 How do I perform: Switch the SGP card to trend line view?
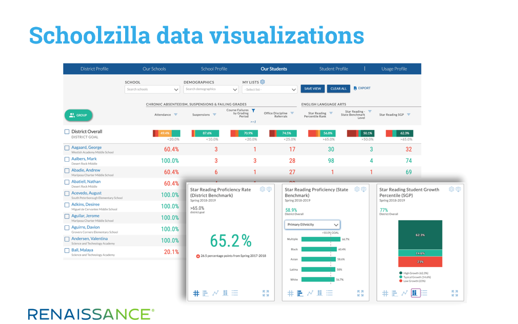404,293
